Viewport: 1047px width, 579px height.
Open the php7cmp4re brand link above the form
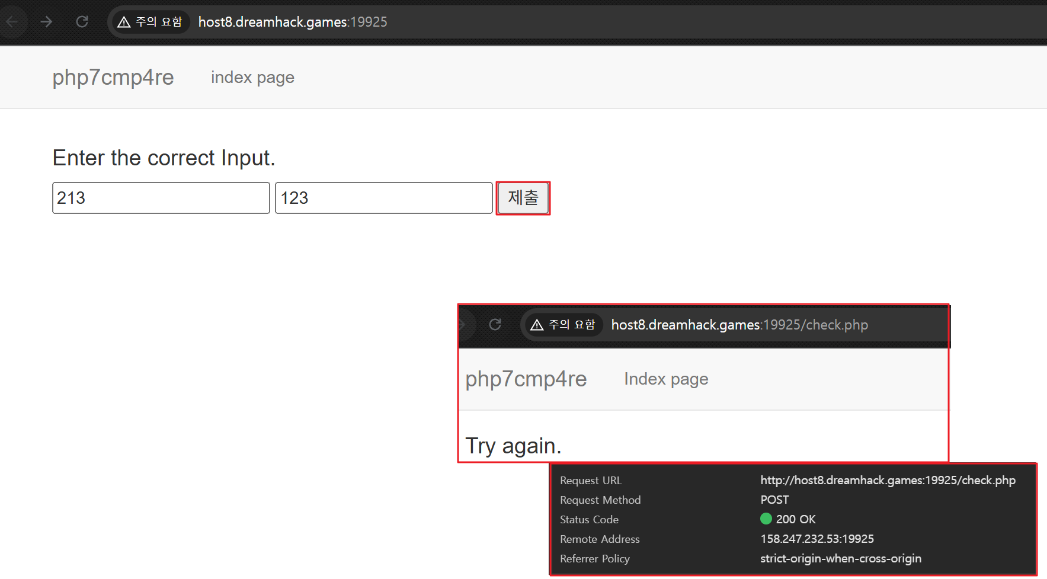point(113,78)
